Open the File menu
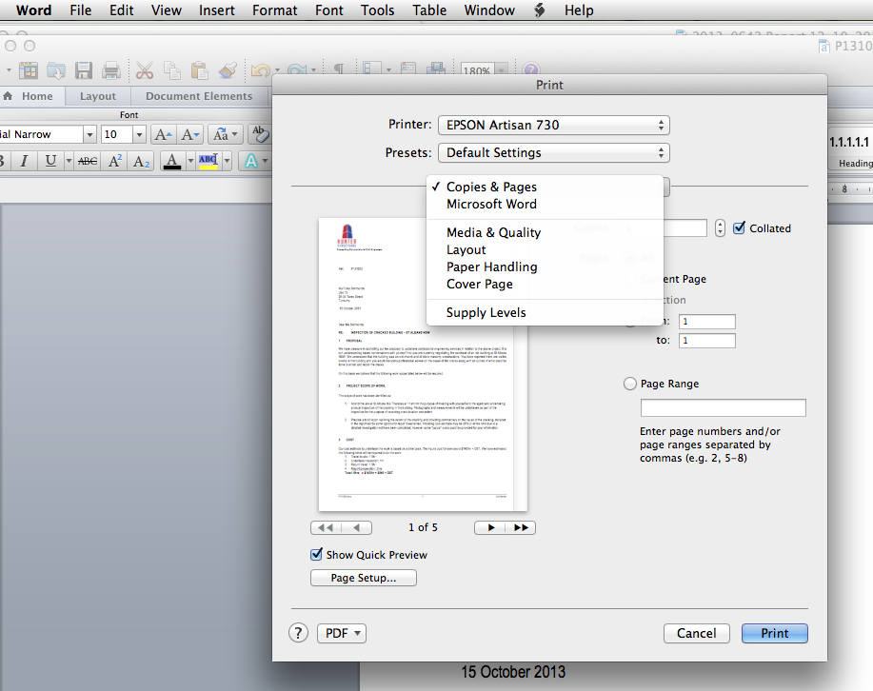 tap(81, 10)
